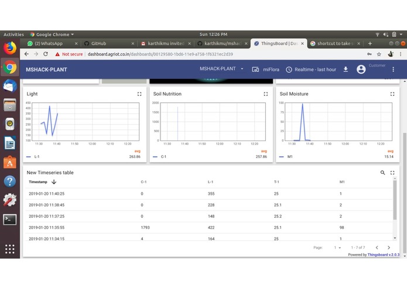Select the 2019-01-20 11:40:25 row
The image size is (407, 289).
coord(209,194)
